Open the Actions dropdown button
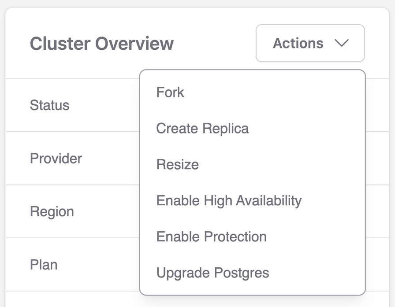 310,43
